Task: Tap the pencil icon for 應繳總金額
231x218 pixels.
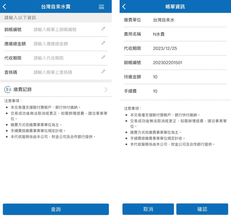Action: (x=103, y=43)
